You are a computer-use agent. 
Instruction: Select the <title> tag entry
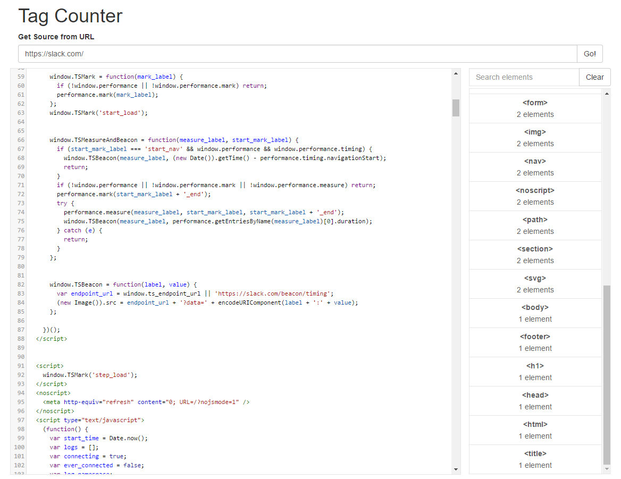point(535,460)
